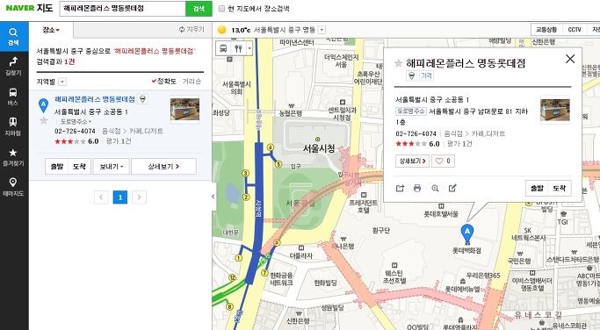This screenshot has width=600, height=330.
Task: Click the store icon beside the result title
Action: coord(142,99)
